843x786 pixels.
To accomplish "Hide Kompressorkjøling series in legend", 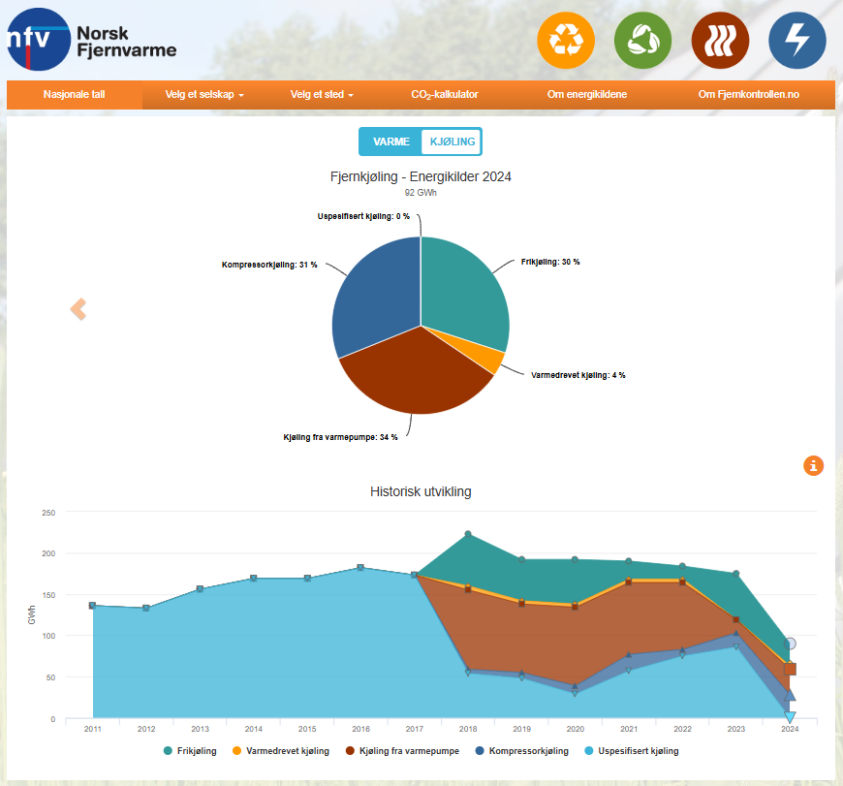I will pos(522,751).
